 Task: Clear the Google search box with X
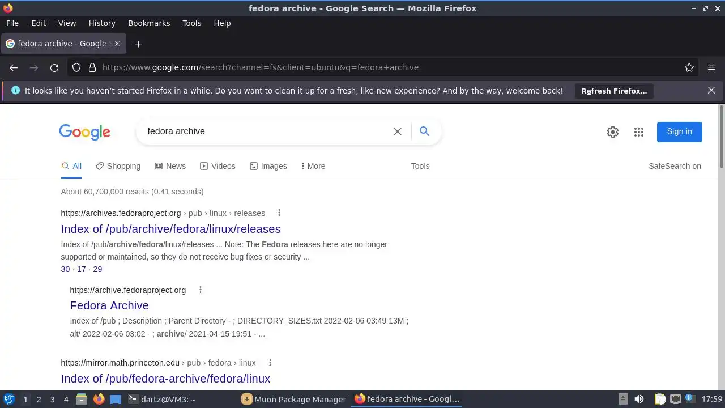pos(398,131)
